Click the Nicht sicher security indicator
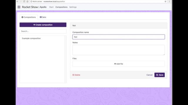188x105 pixels. [x=36, y=1]
